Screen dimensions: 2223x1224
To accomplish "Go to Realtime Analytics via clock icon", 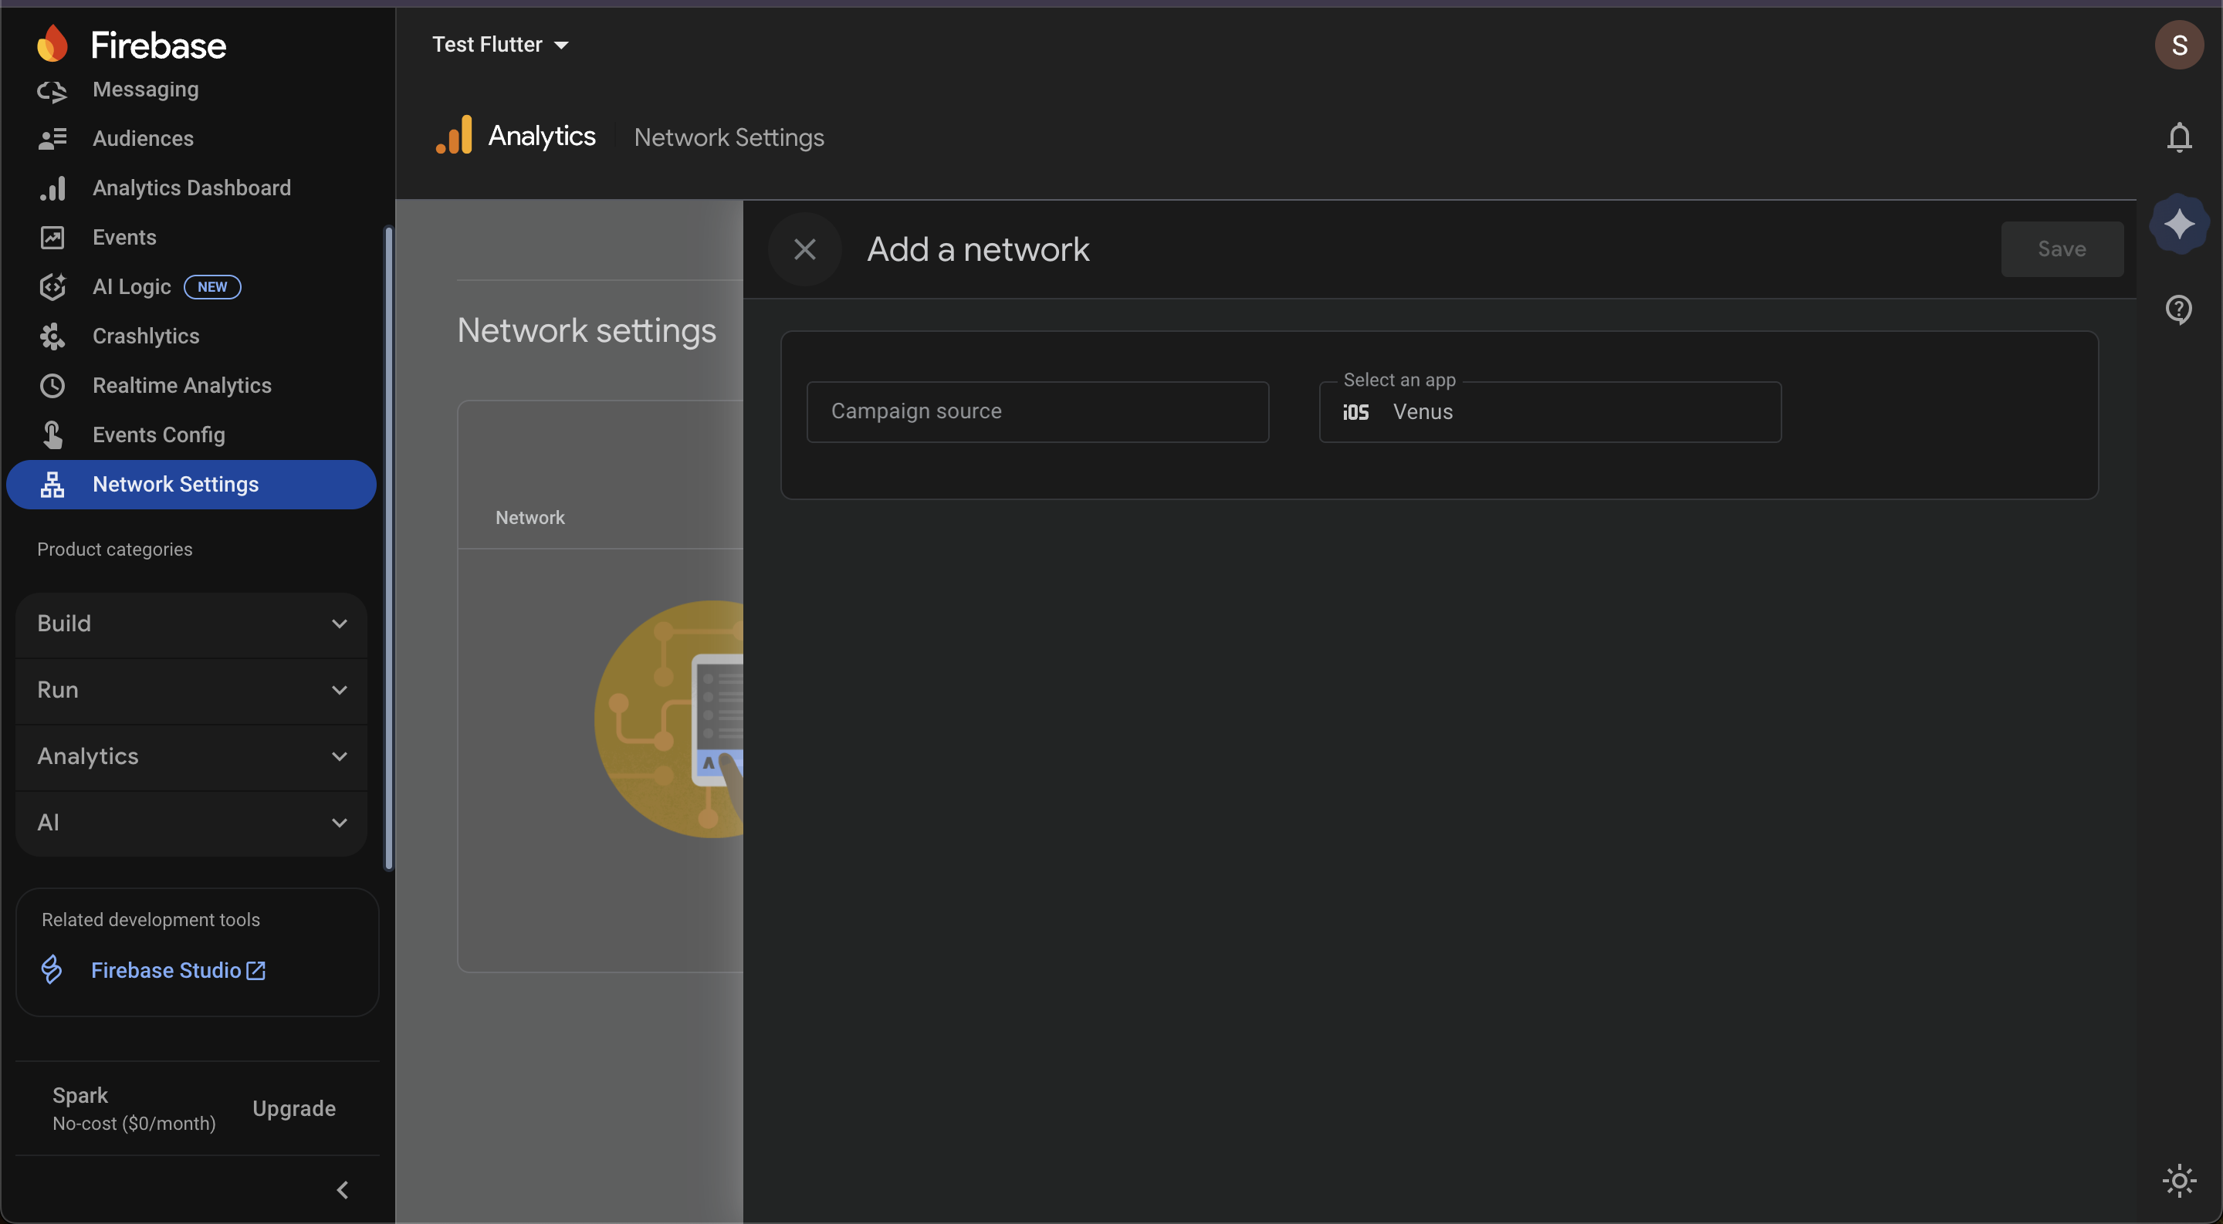I will 52,386.
